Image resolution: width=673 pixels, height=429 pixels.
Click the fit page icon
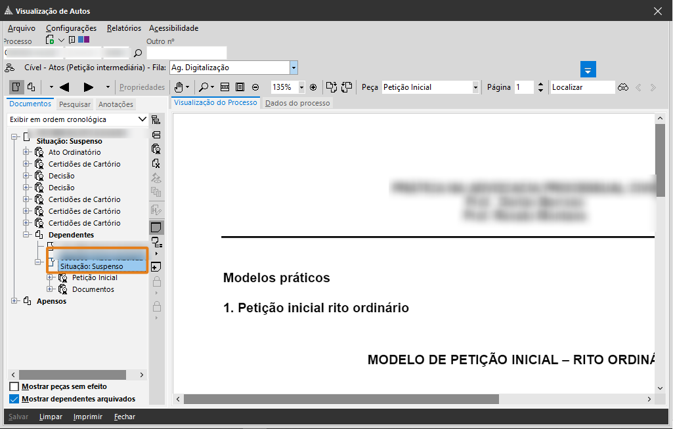240,87
